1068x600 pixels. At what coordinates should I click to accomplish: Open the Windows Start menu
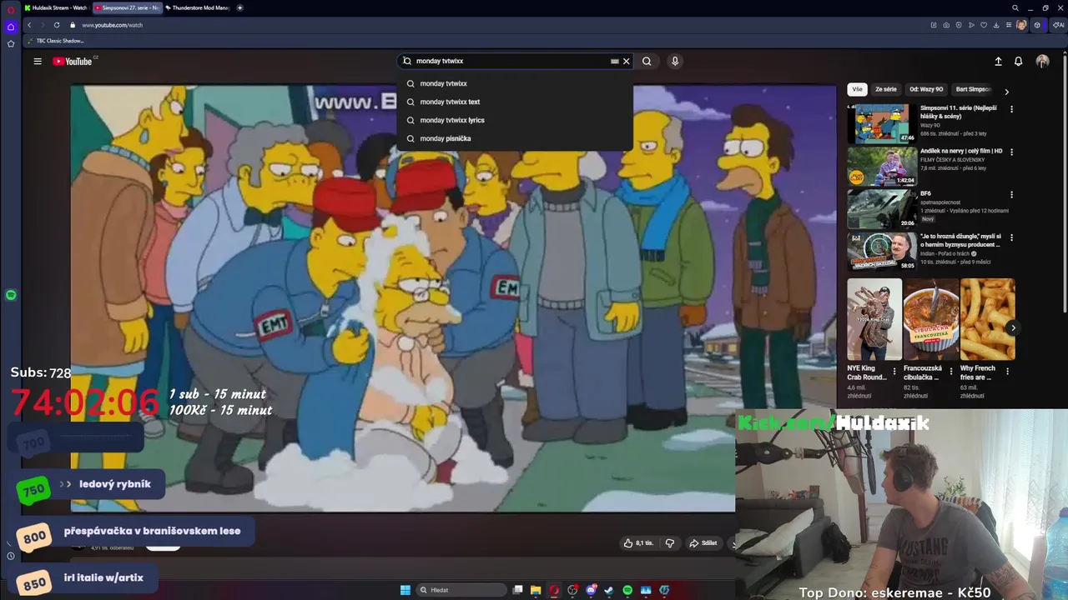406,590
